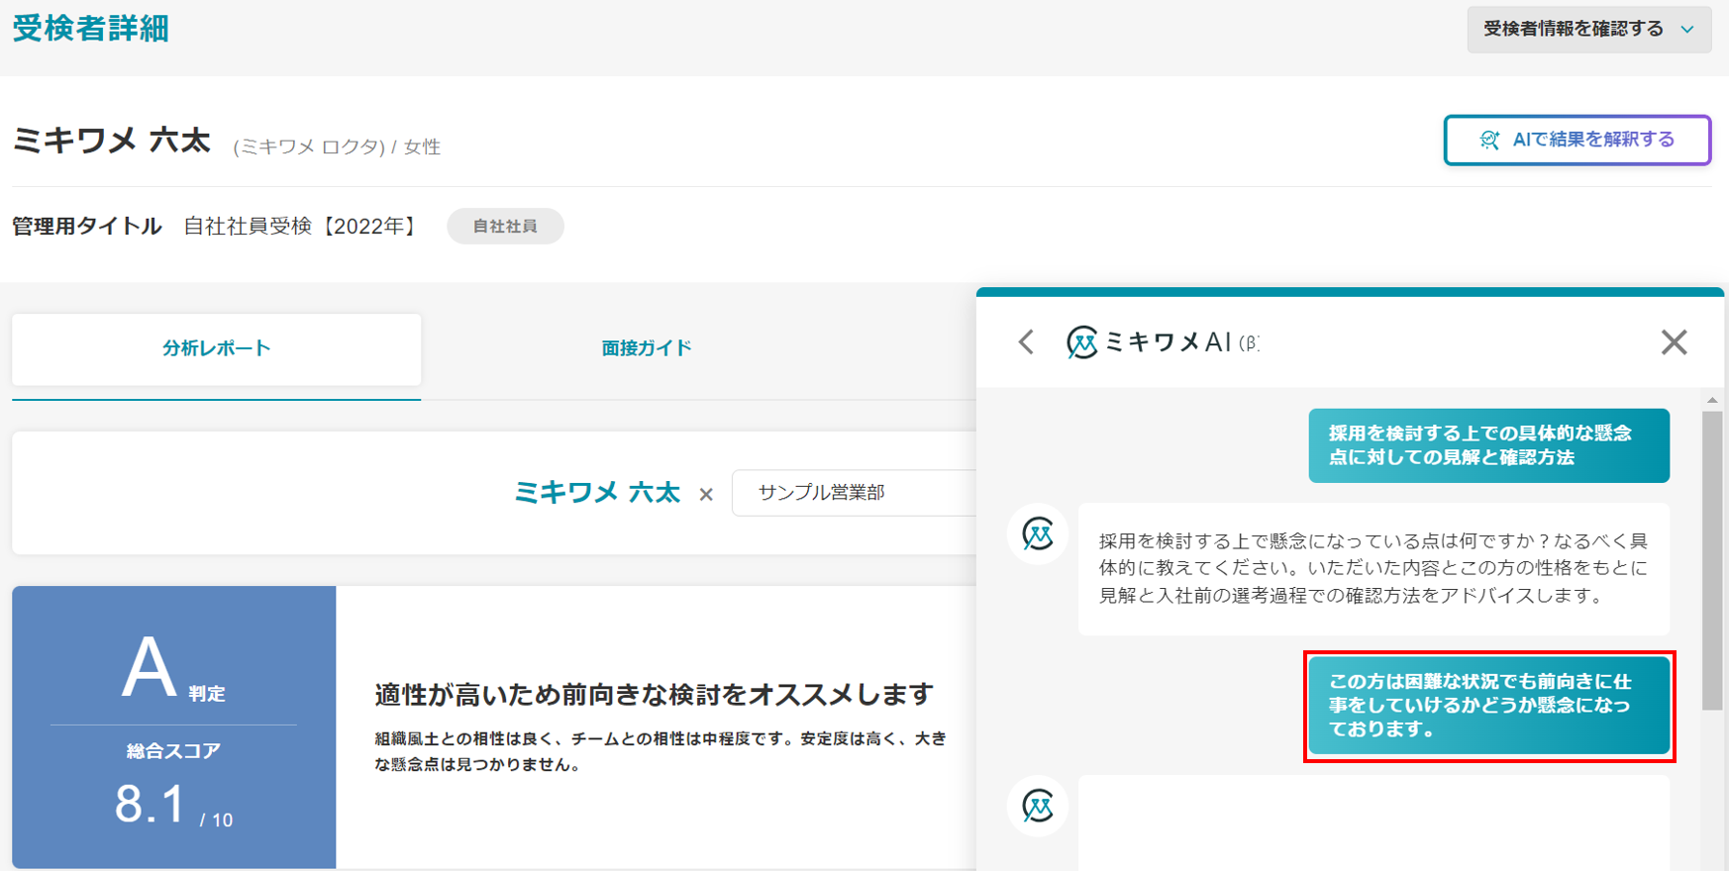The width and height of the screenshot is (1729, 871).
Task: Switch to the 分析レポート tab
Action: point(216,348)
